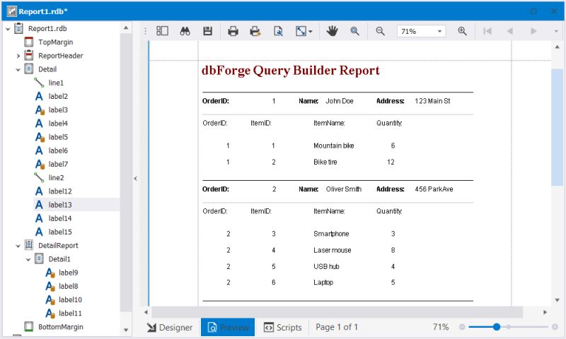The image size is (566, 339).
Task: Click the label4 letter A icon
Action: (x=39, y=124)
